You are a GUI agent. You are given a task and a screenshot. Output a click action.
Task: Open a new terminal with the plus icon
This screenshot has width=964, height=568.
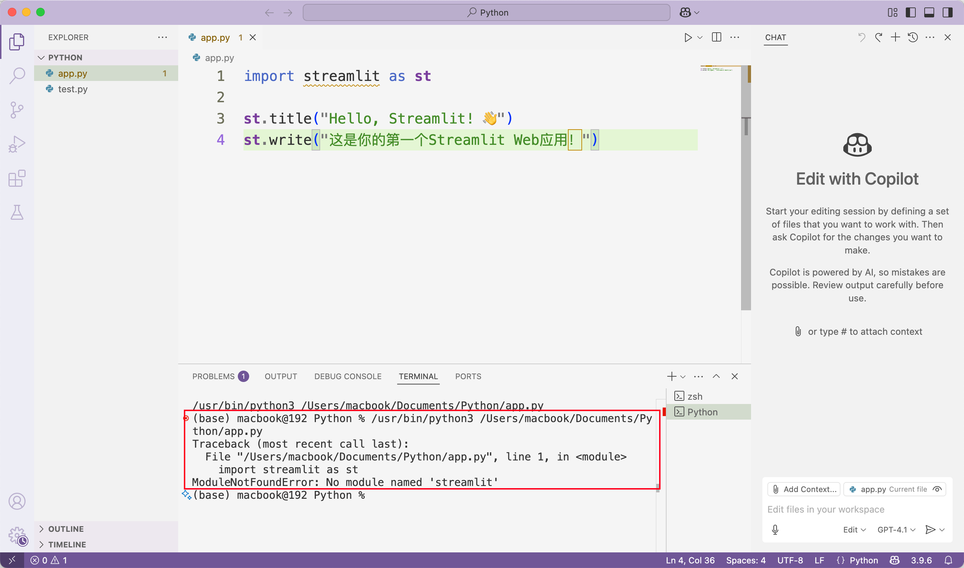(x=671, y=376)
